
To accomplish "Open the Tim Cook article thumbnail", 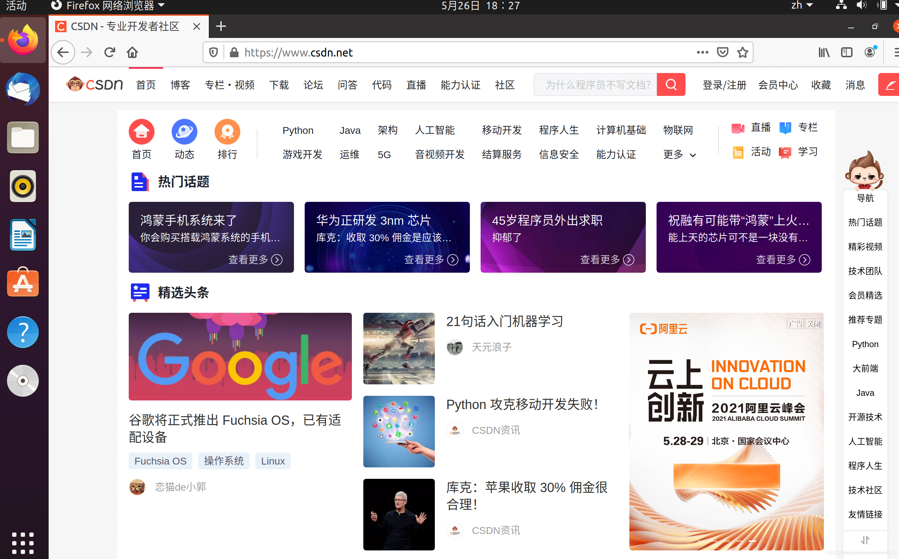I will pyautogui.click(x=399, y=514).
